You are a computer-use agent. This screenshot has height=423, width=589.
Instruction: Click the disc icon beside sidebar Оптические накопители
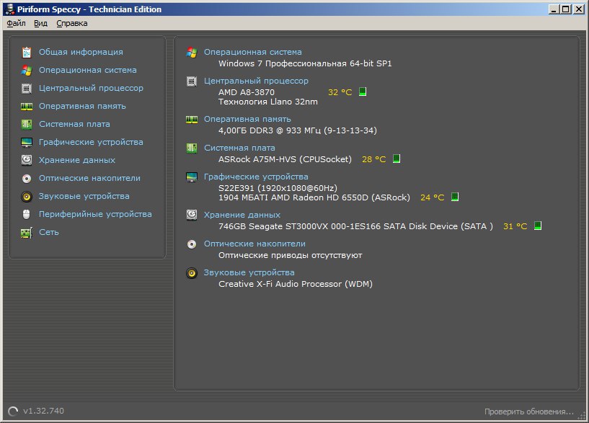click(x=26, y=178)
